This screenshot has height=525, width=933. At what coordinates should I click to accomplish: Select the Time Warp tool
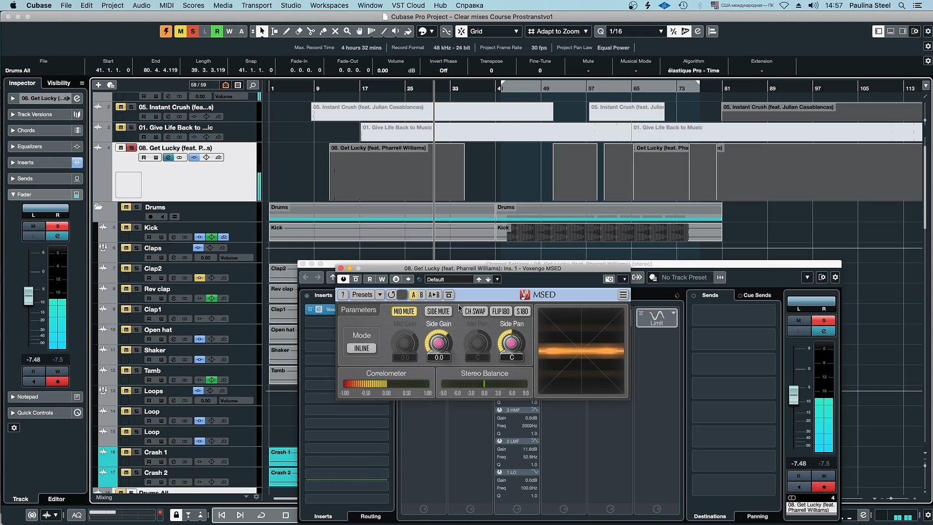[x=372, y=32]
